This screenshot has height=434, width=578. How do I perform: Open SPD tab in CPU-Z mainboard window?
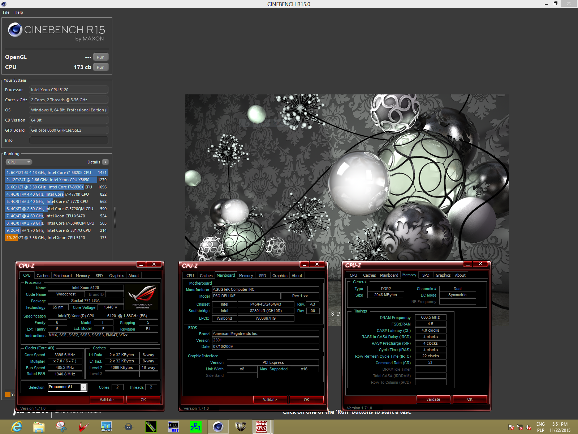tap(263, 276)
